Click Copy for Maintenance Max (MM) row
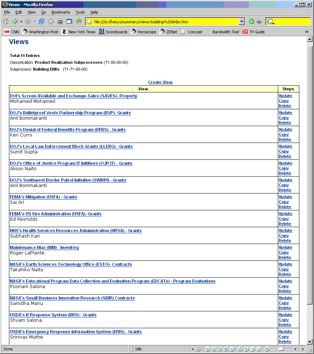The image size is (314, 354). (x=284, y=252)
